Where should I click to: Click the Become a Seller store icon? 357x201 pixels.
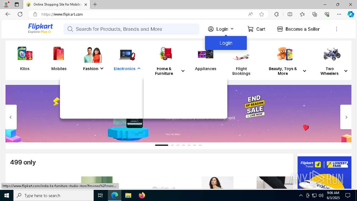[x=280, y=29]
